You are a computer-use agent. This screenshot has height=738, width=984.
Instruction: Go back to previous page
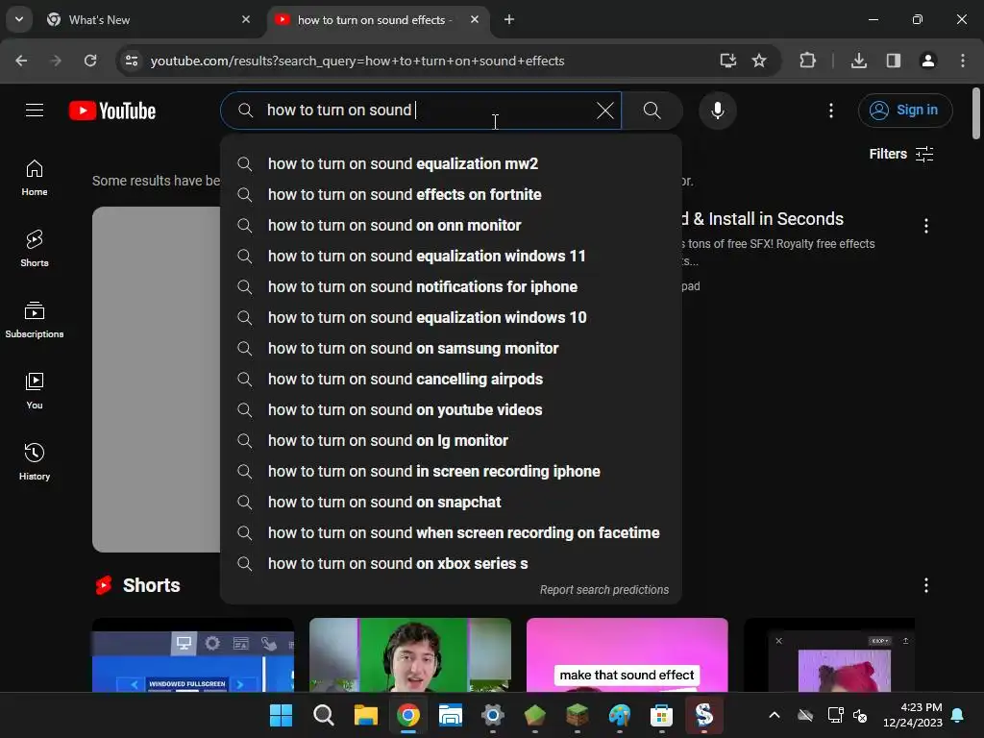pyautogui.click(x=21, y=61)
